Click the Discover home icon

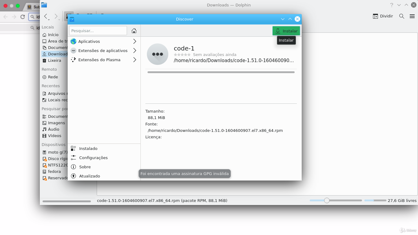134,31
